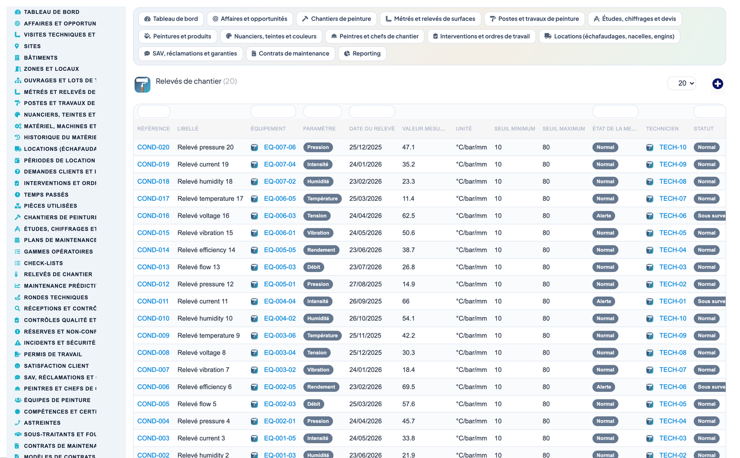This screenshot has width=740, height=458.
Task: Click the Référence filter input field
Action: pos(154,111)
